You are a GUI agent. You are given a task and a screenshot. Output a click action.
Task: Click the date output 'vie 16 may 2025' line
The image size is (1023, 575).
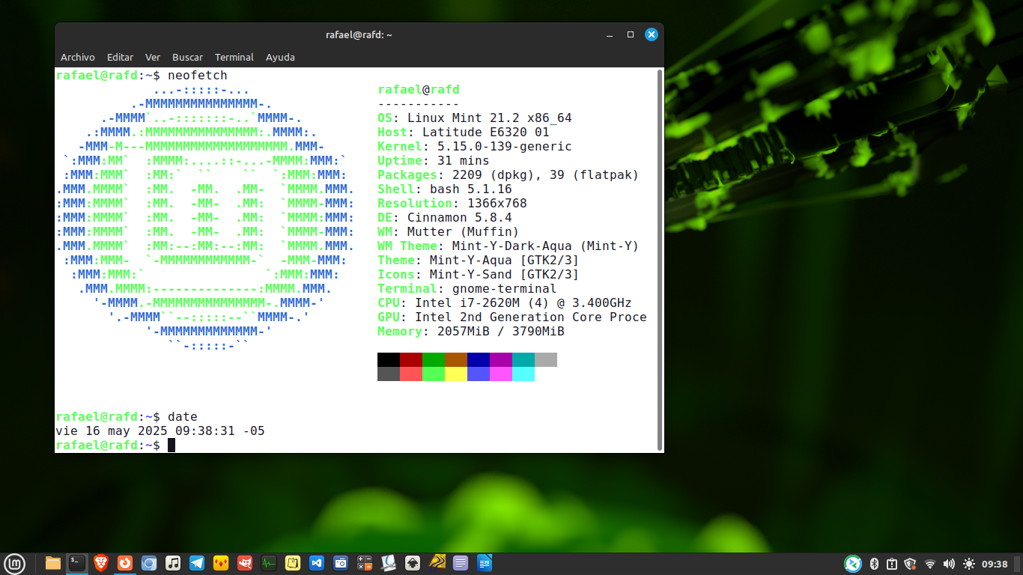click(160, 431)
